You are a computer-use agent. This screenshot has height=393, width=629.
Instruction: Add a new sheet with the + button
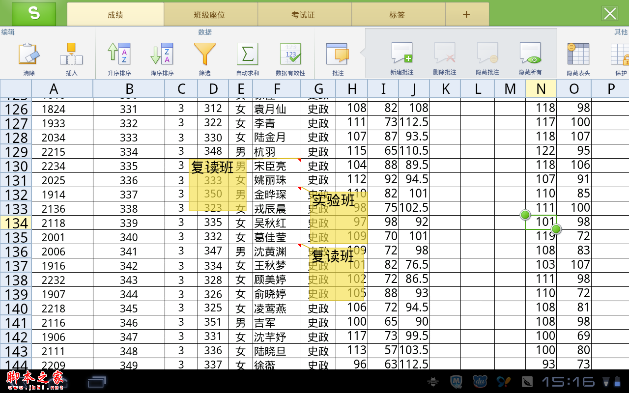click(x=467, y=14)
